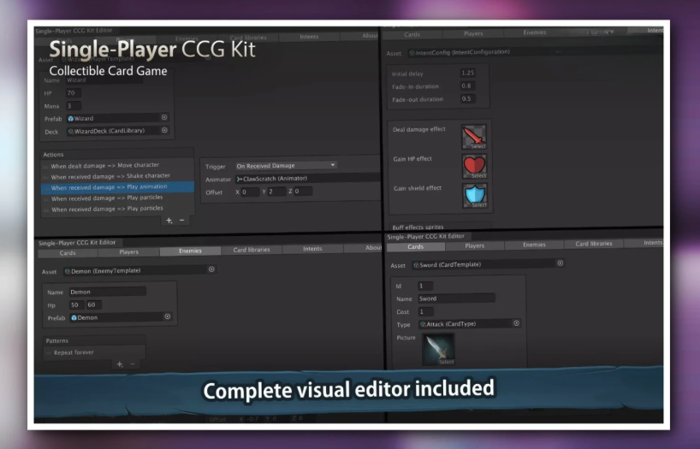
Task: Select the Sword card picture thumbnail
Action: [438, 349]
